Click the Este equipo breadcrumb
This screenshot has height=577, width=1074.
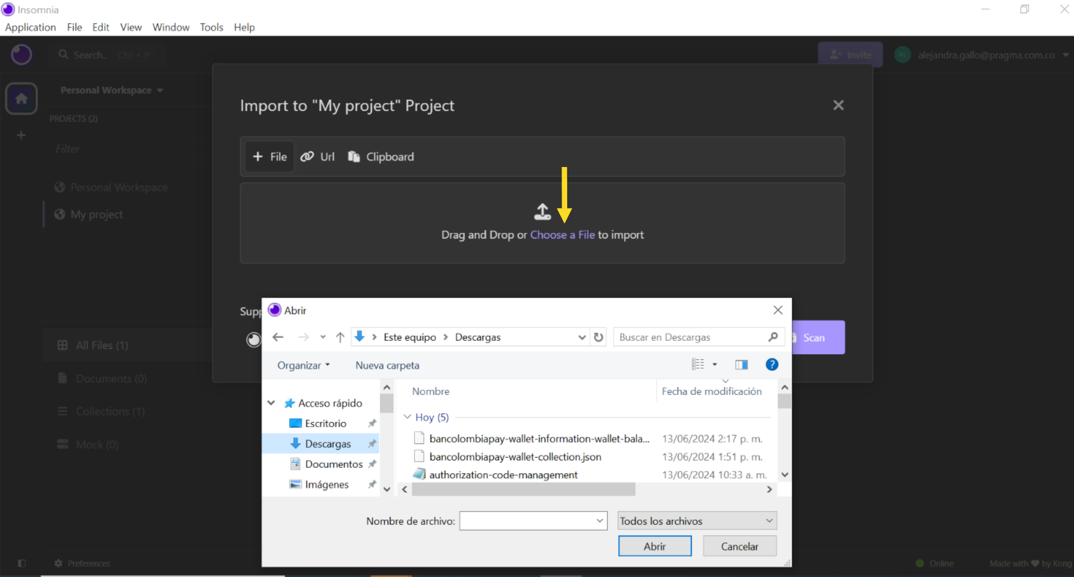click(x=409, y=337)
